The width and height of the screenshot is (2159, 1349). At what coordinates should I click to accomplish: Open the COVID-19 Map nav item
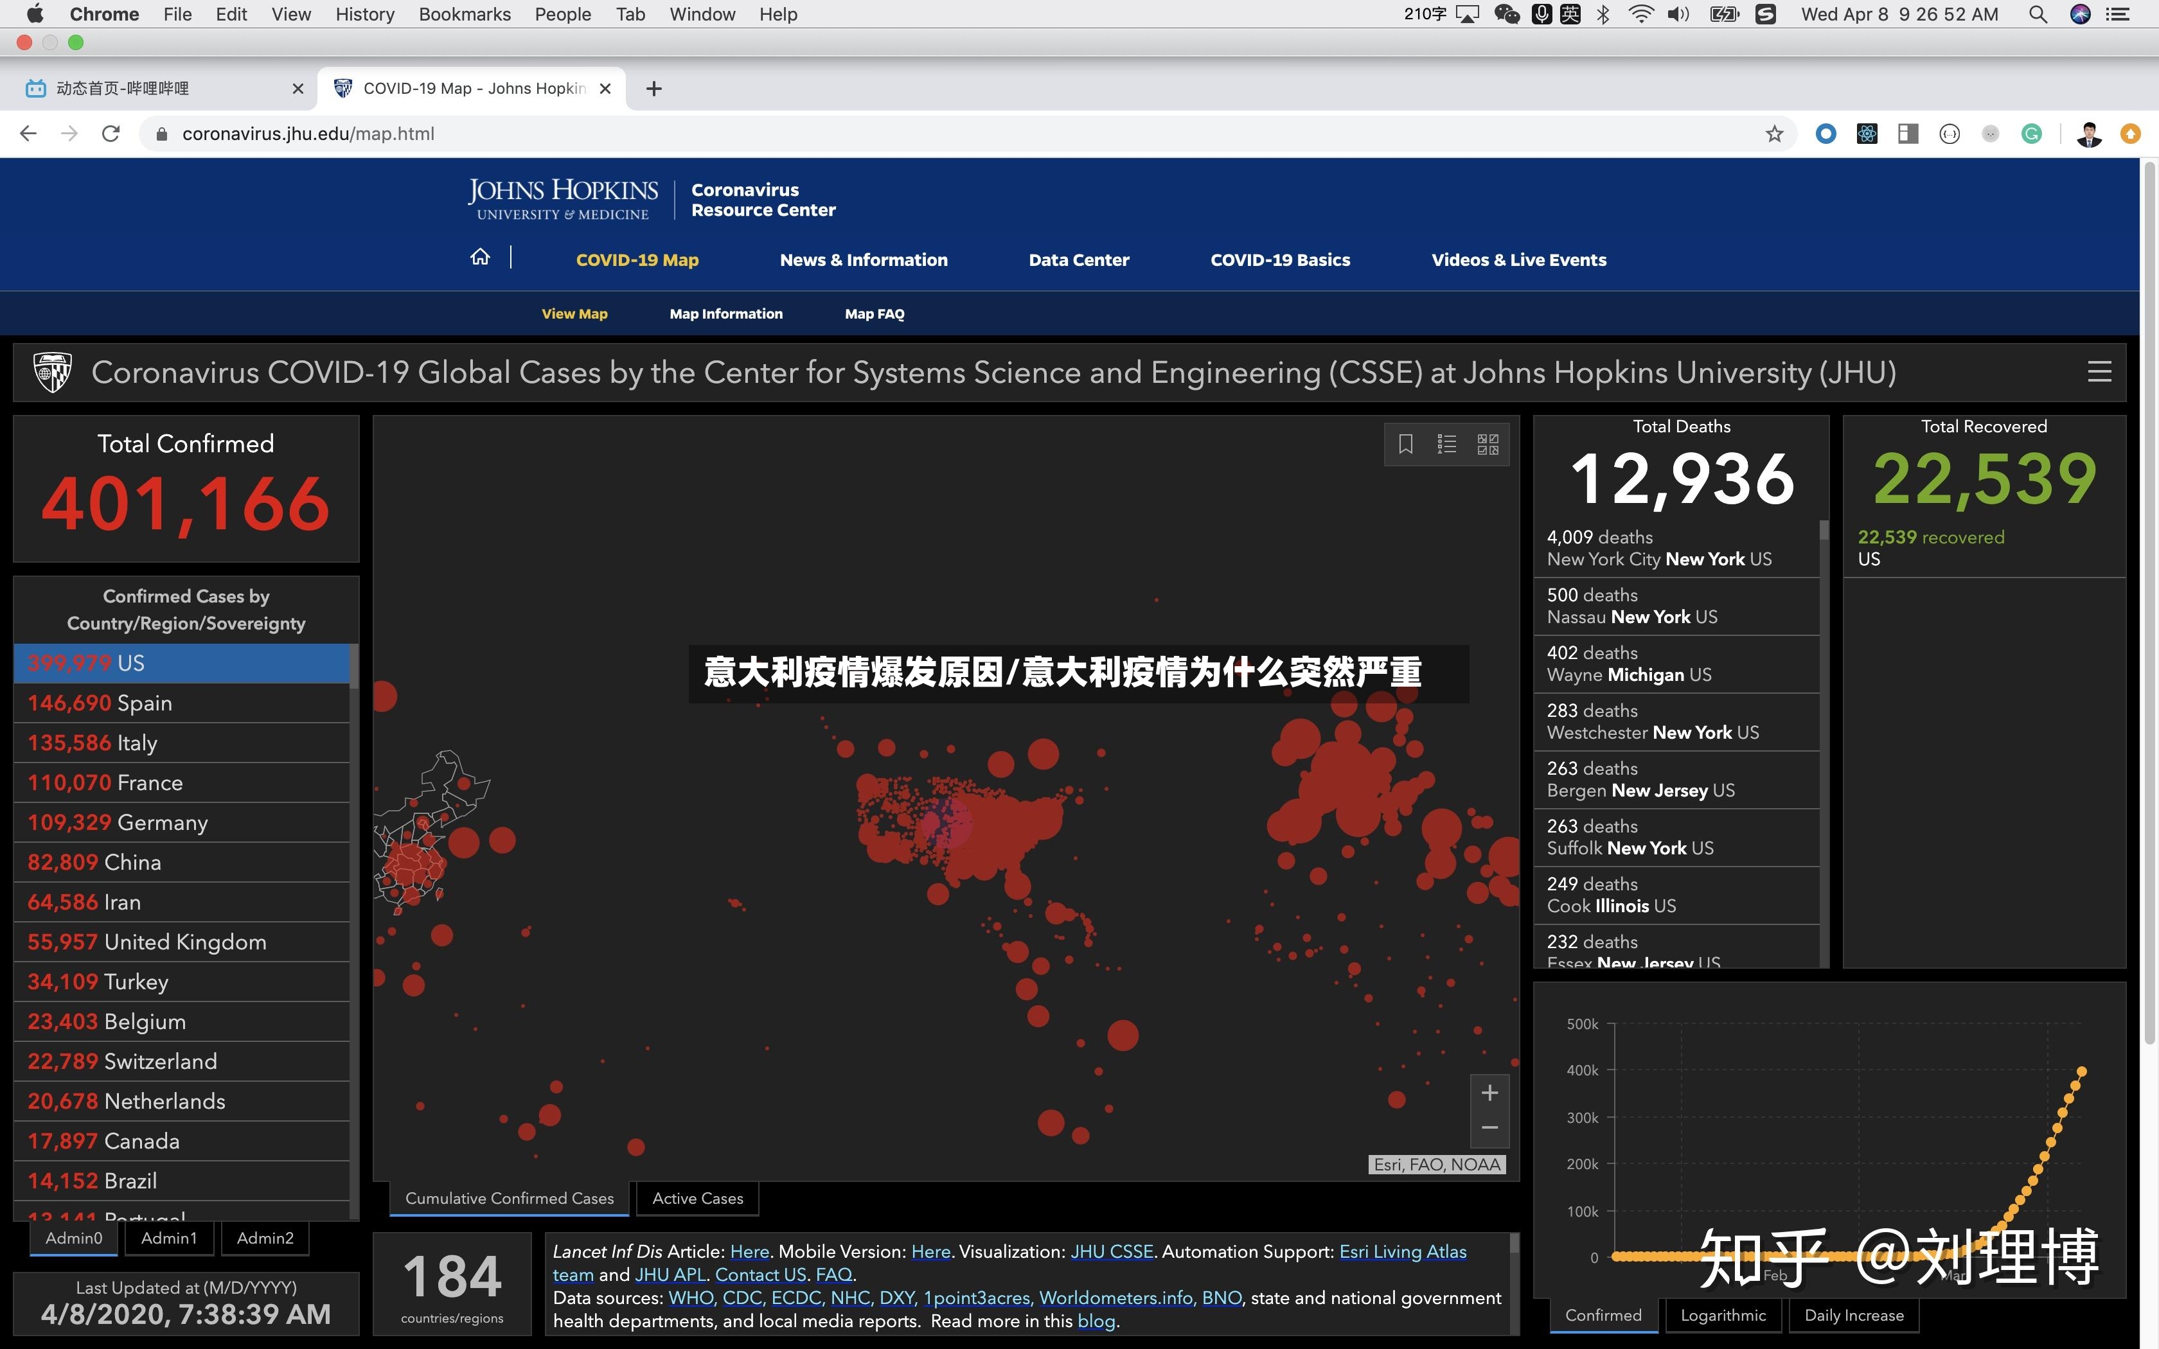(637, 260)
